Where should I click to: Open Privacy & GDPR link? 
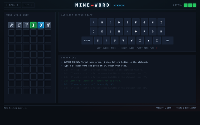pyautogui.click(x=163, y=108)
